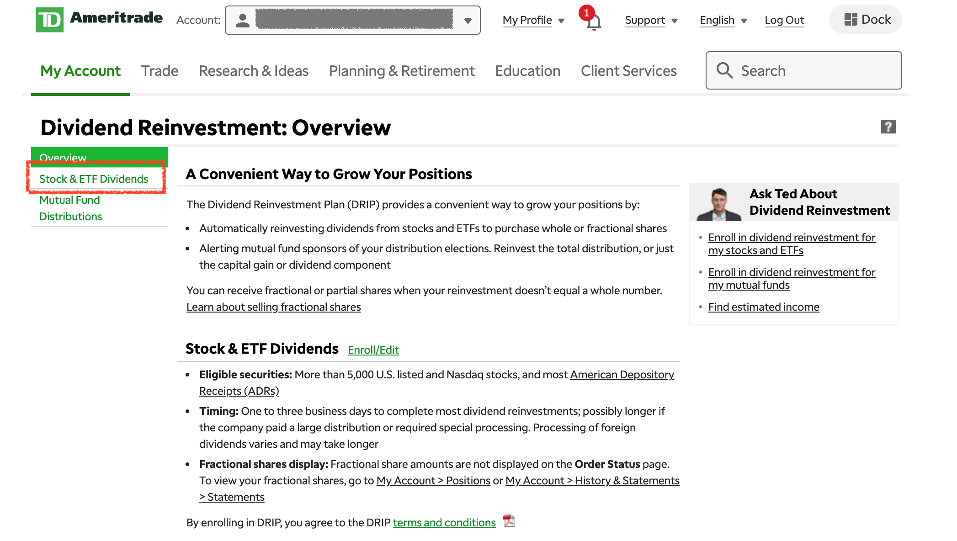Click the Ask Ted About Dividend Reinvestment heading

click(x=819, y=202)
